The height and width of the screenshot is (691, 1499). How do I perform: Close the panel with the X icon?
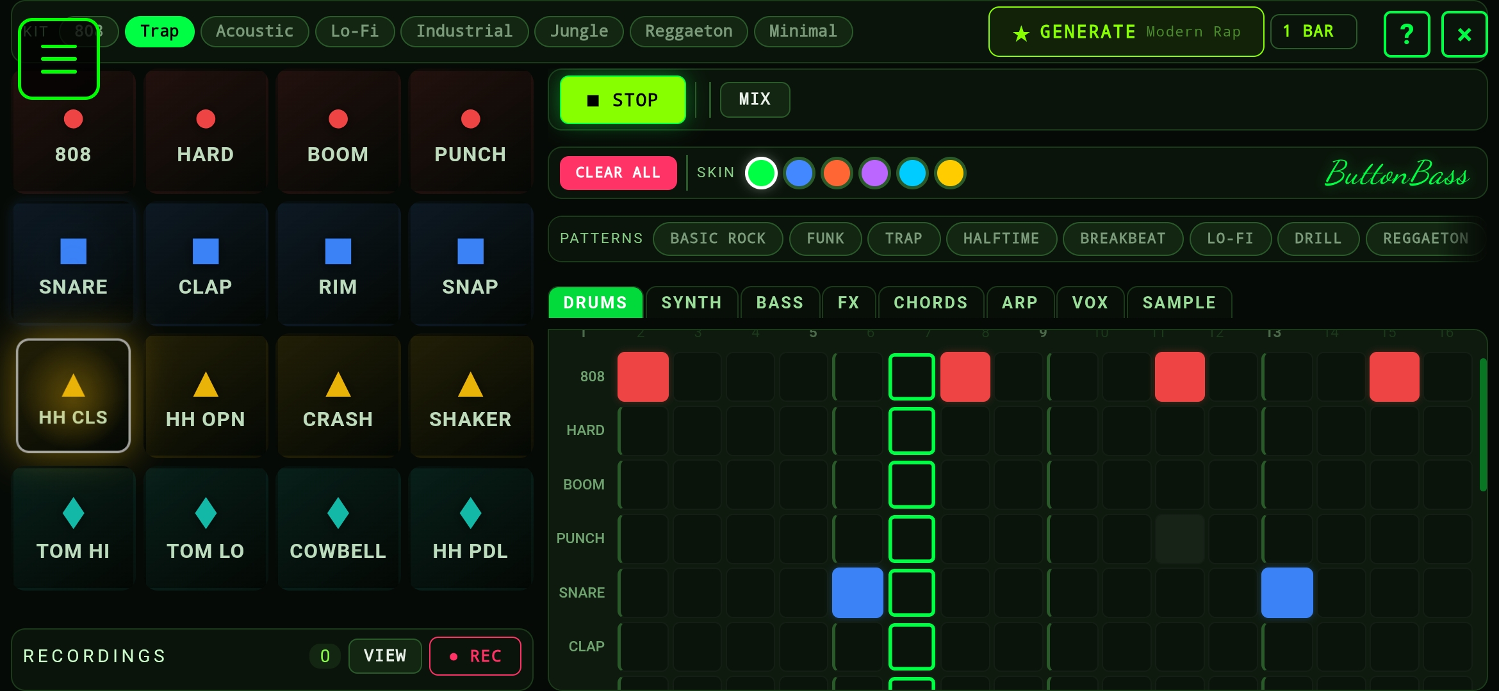[x=1464, y=34]
